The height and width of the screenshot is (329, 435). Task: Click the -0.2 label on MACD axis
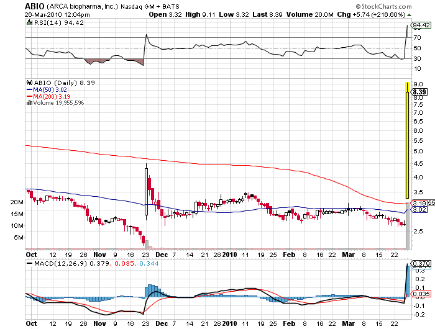419,314
